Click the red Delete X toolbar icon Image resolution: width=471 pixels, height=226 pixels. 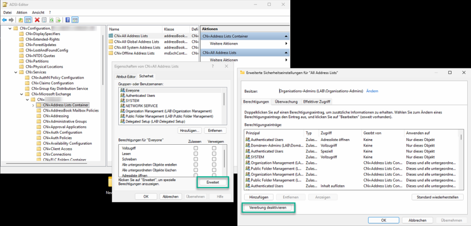pos(37,20)
